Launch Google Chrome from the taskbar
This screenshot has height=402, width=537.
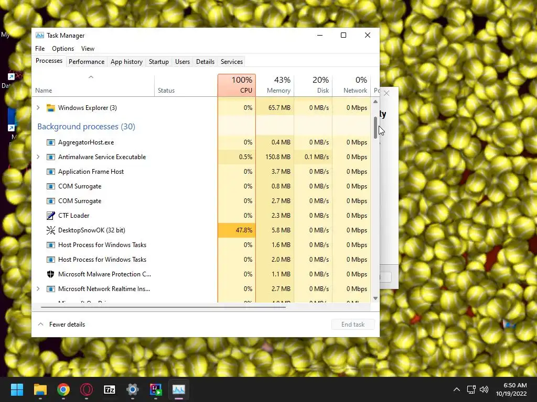point(63,389)
